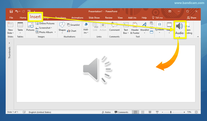
Task: Click English (United States) language
Action: pyautogui.click(x=40, y=112)
